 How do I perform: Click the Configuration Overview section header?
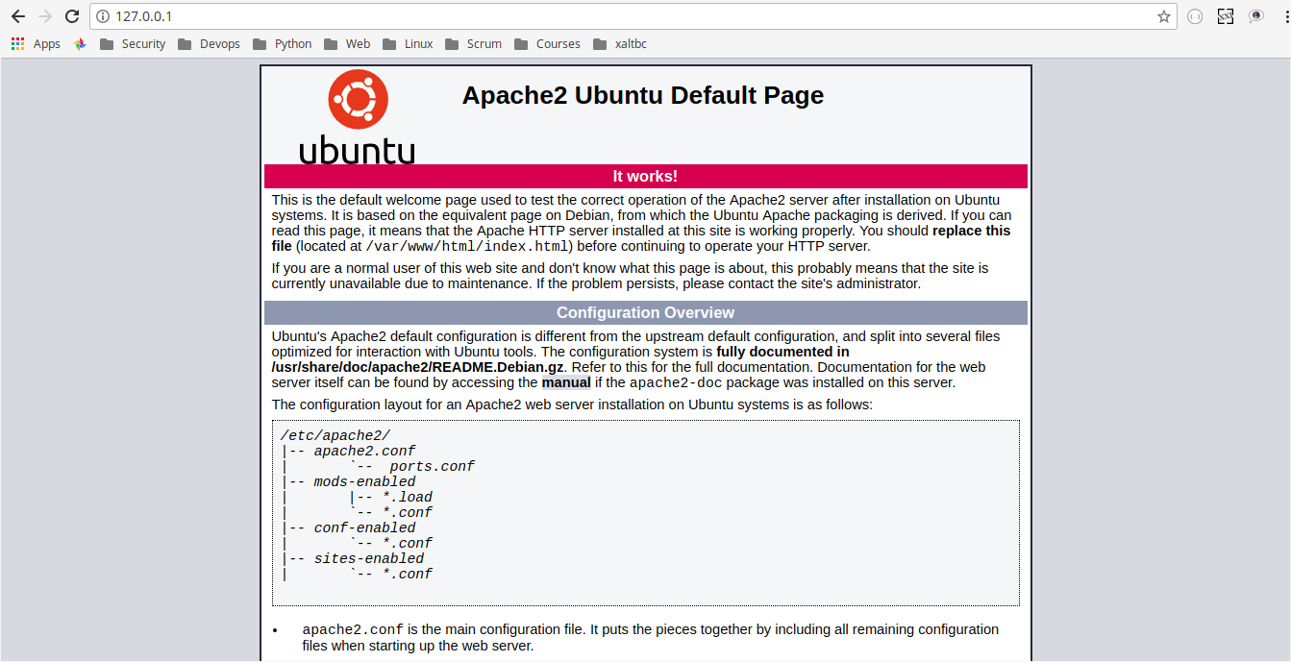click(x=645, y=312)
